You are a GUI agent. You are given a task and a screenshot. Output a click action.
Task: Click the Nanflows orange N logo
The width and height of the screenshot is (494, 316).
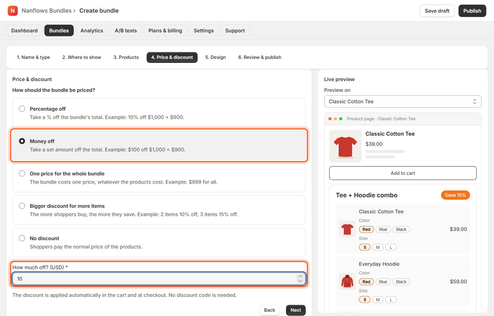pyautogui.click(x=13, y=11)
